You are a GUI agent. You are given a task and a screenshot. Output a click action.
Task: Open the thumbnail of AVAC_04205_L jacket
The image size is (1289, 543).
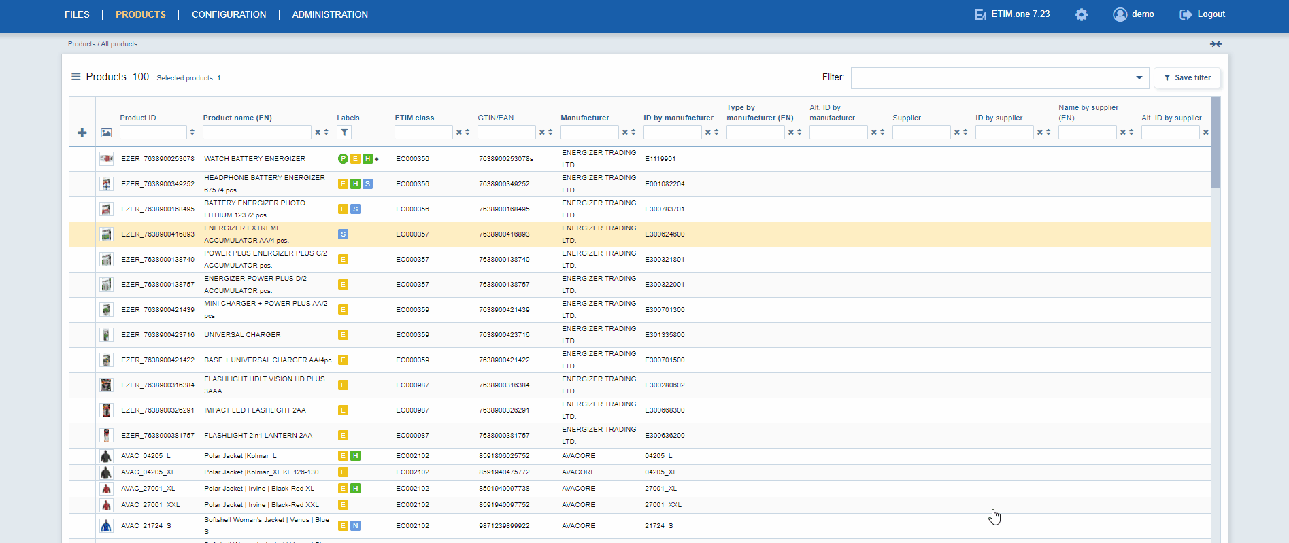pos(106,456)
